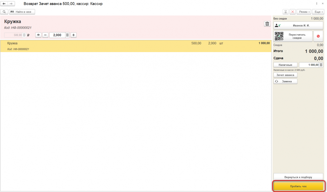The height and width of the screenshot is (192, 327).
Task: Click the Найти в чеке button
Action: 22,12
